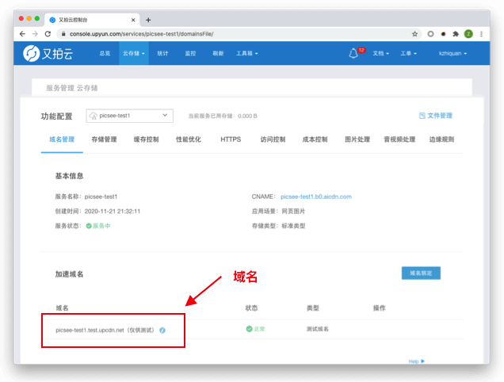This screenshot has height=382, width=504.
Task: Click the 标准类型 storage type value
Action: pyautogui.click(x=293, y=226)
